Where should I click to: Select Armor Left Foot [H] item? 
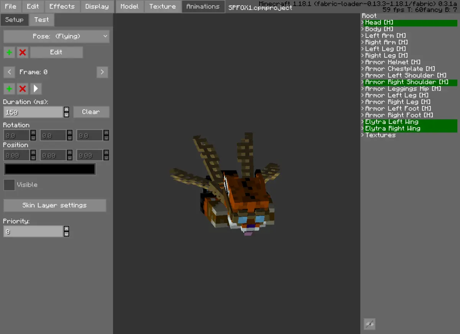click(x=398, y=109)
